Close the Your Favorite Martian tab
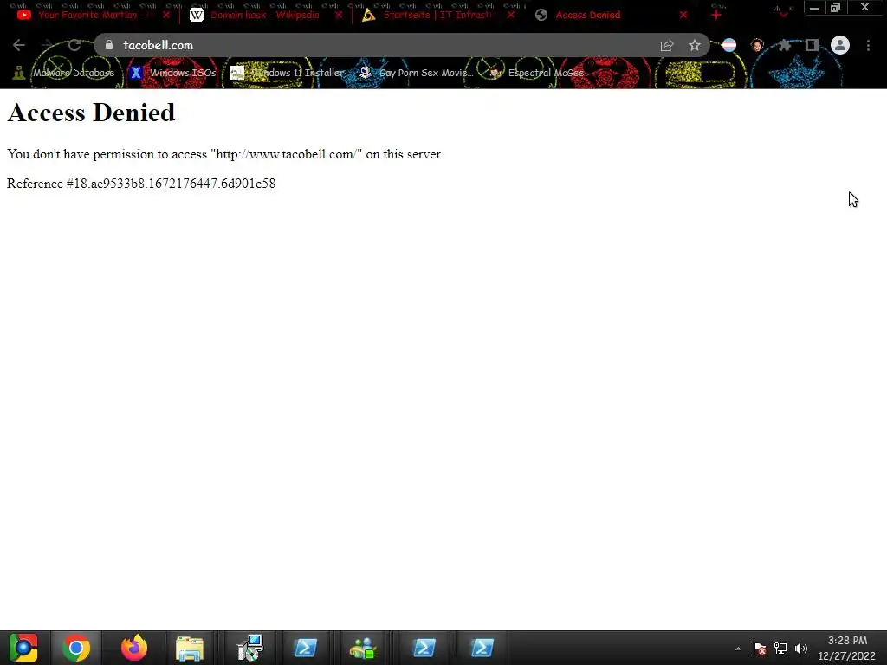887x665 pixels. tap(166, 15)
